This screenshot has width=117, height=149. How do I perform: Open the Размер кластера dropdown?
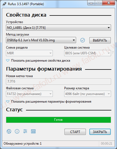tap(87, 94)
